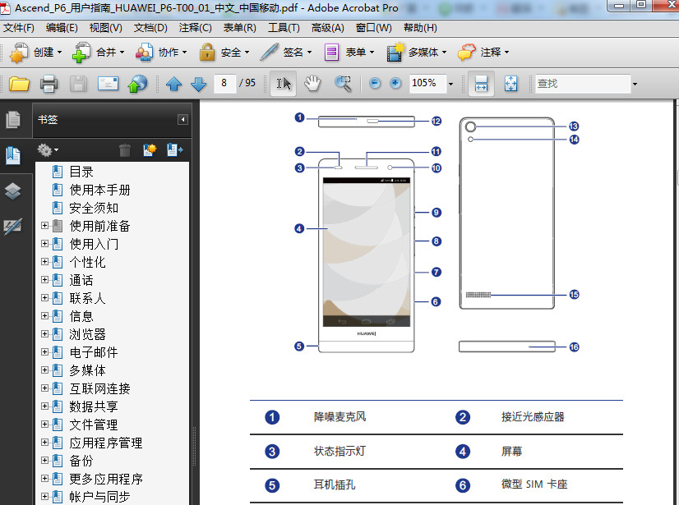679x505 pixels.
Task: Expand the 信息 bookmark
Action: point(44,316)
